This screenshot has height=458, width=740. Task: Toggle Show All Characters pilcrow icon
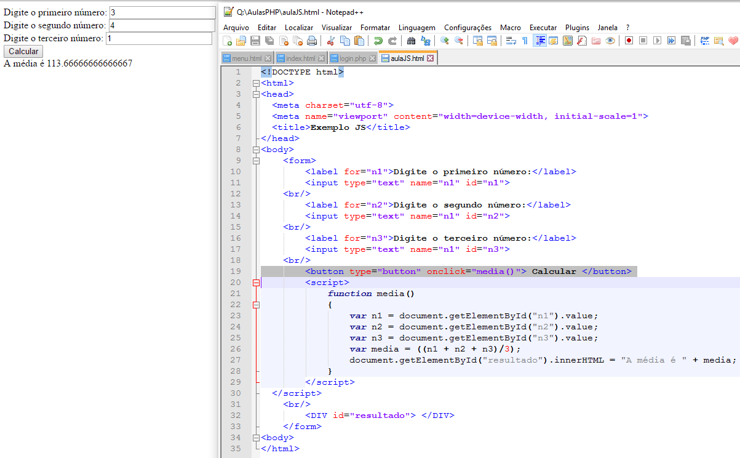tap(525, 41)
